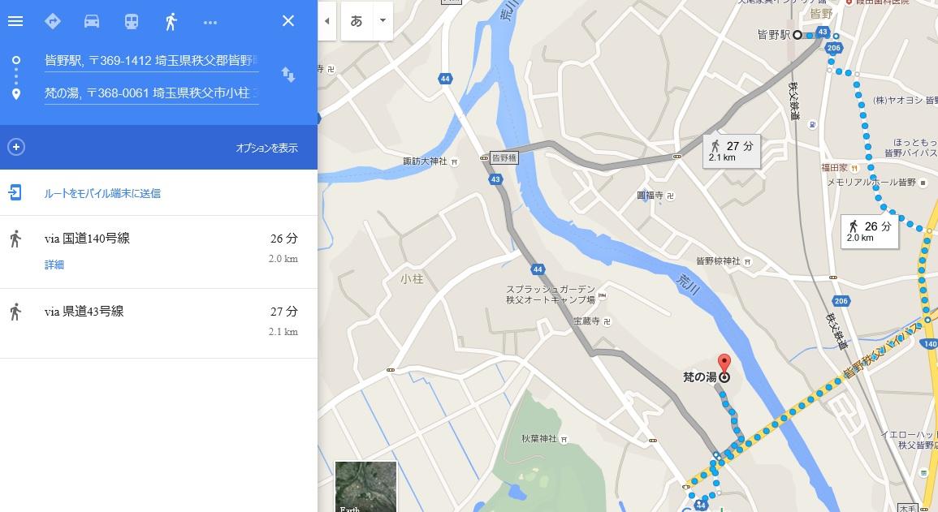Screen dimensions: 938x512
Task: Open 詳細 details for first route
Action: click(54, 265)
